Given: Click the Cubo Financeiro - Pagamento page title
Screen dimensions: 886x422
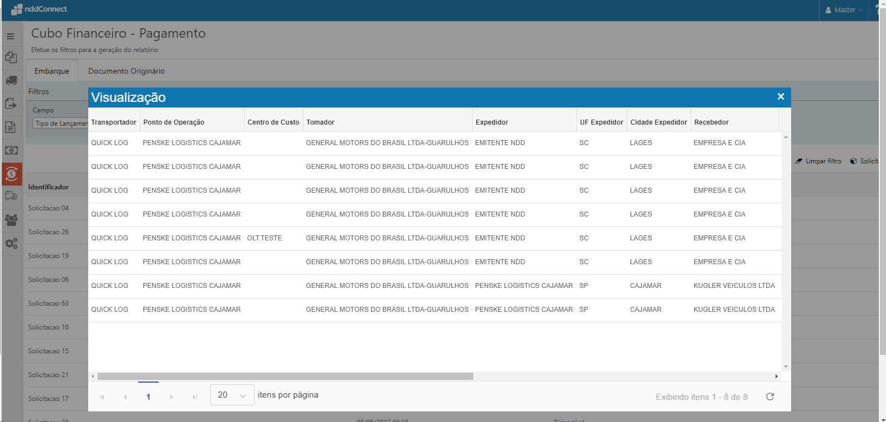Looking at the screenshot, I should click(x=118, y=33).
